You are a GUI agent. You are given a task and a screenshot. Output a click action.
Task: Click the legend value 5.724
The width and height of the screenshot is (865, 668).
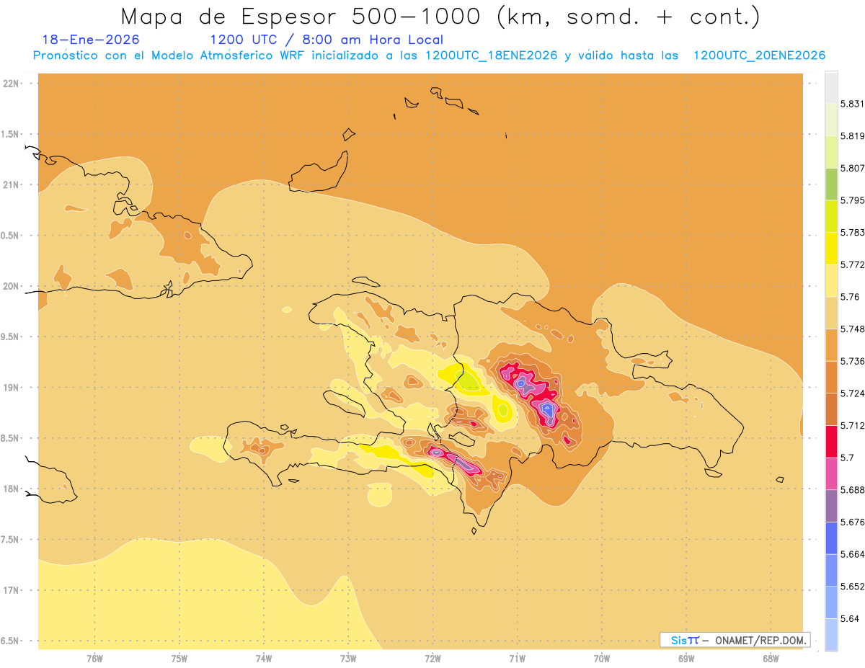pos(852,393)
